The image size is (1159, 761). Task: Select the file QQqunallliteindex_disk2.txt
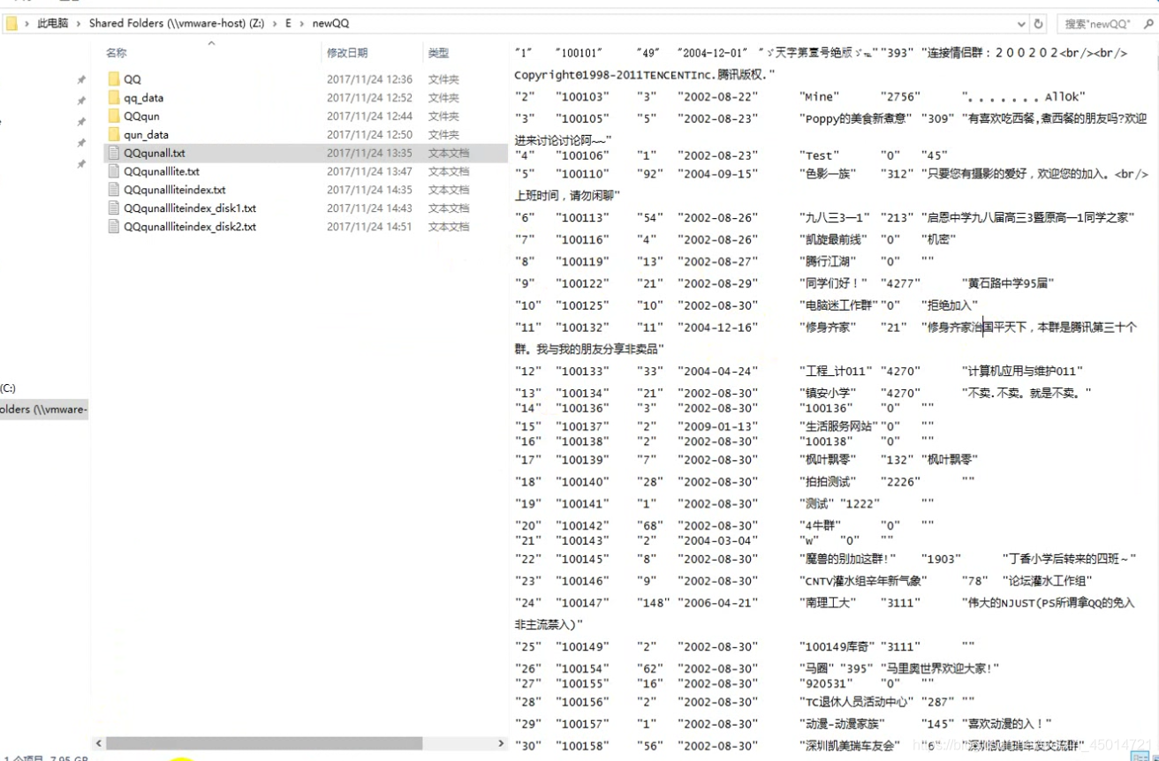coord(189,227)
